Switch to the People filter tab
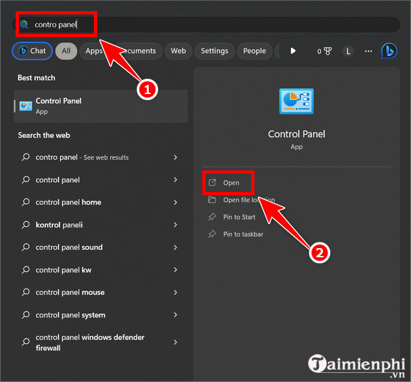 click(254, 51)
